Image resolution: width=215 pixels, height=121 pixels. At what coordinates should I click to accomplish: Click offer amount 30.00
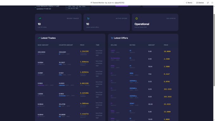[x=150, y=104]
